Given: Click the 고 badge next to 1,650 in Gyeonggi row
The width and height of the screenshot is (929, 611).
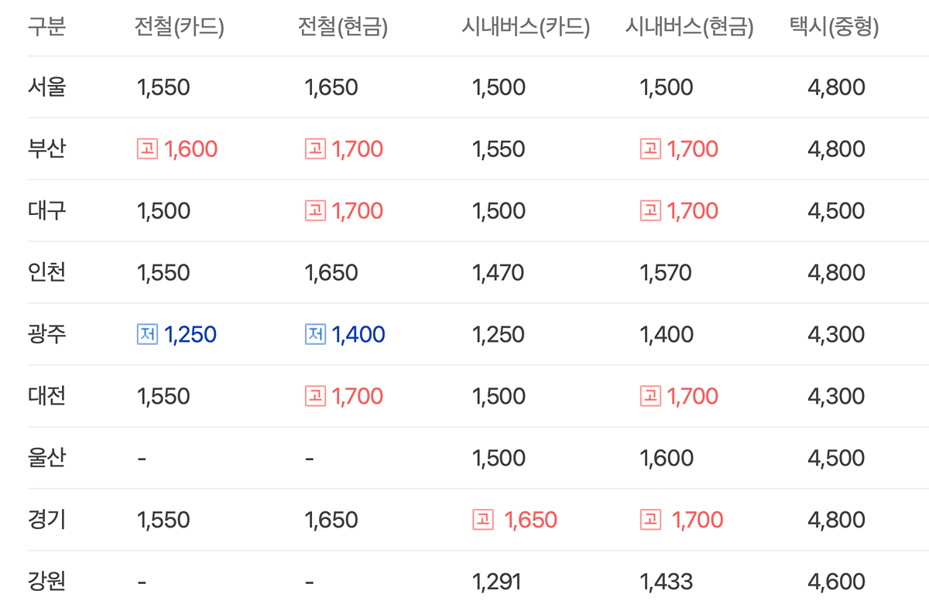Looking at the screenshot, I should click(483, 520).
